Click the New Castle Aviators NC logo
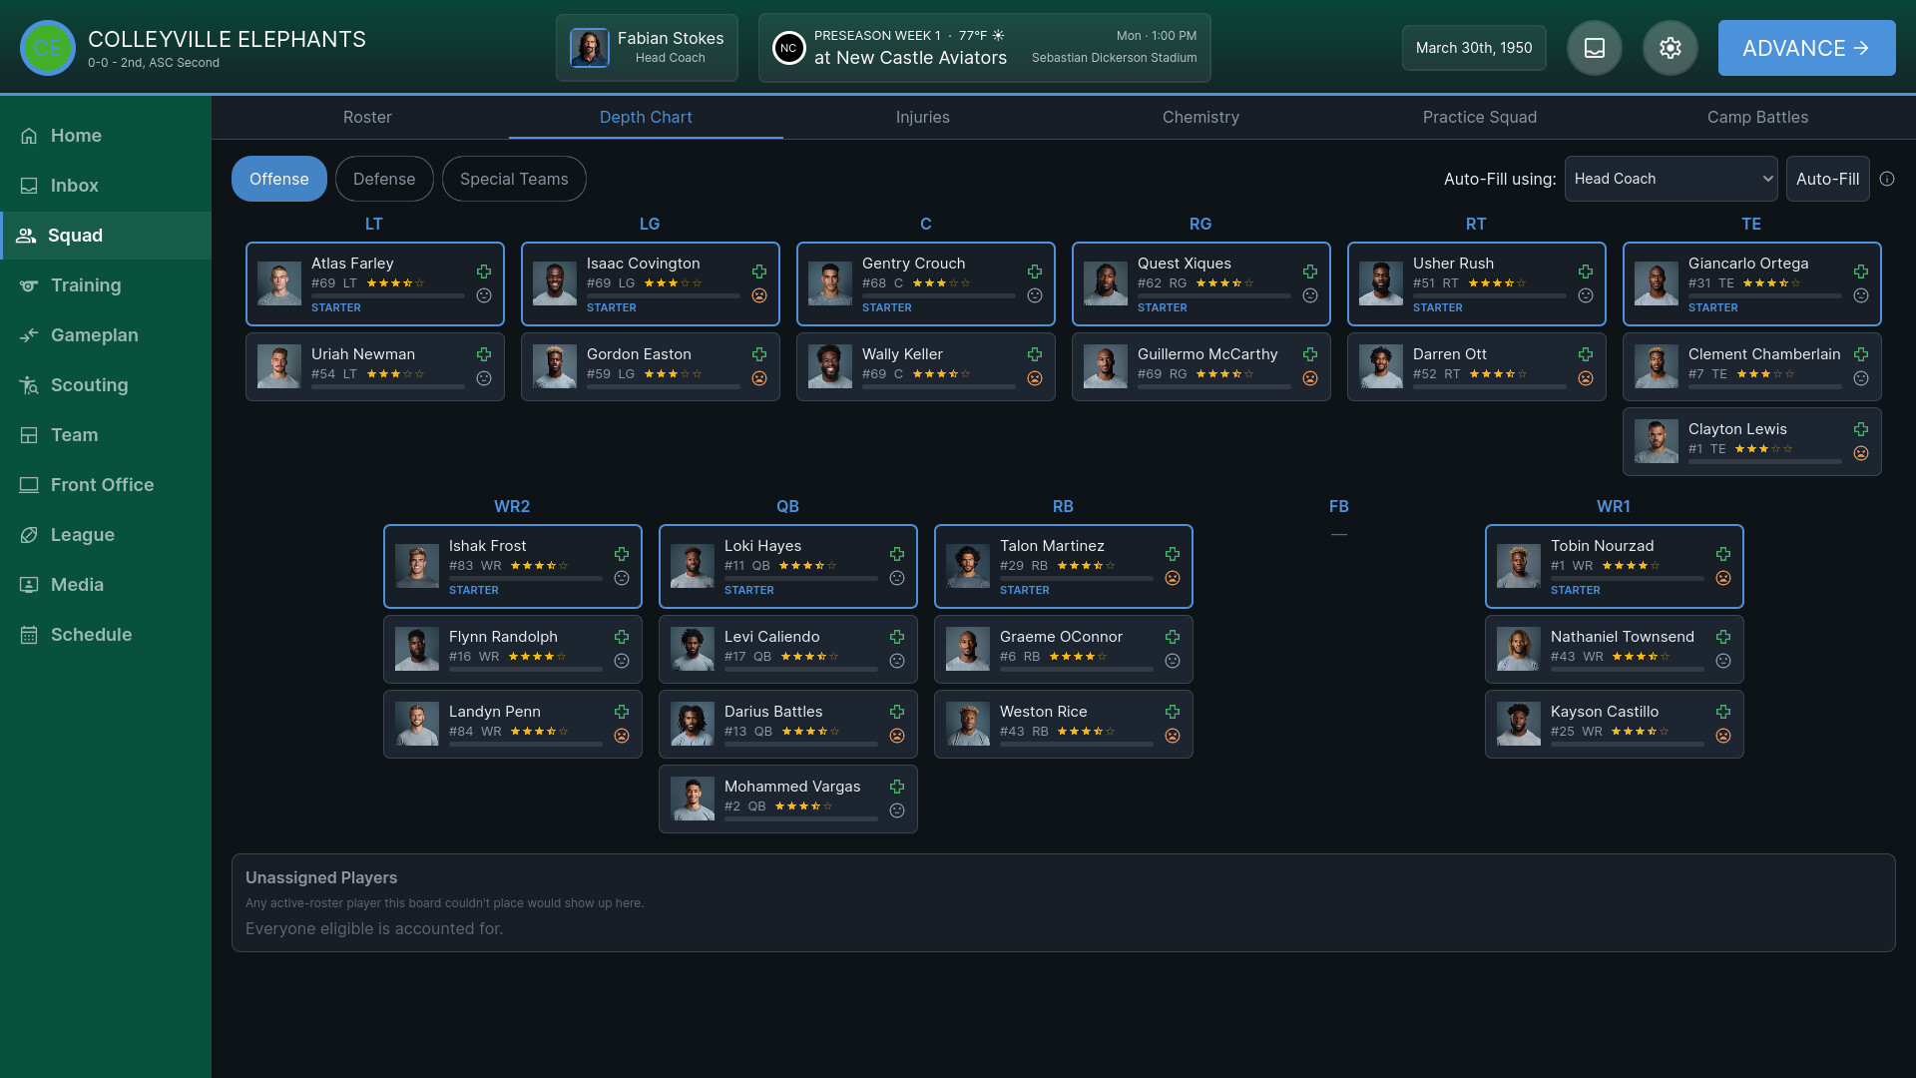The width and height of the screenshot is (1916, 1078). click(x=788, y=48)
